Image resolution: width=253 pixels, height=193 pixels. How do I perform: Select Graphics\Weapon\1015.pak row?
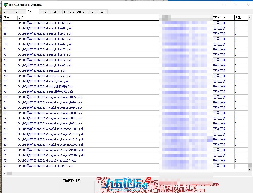[125, 139]
